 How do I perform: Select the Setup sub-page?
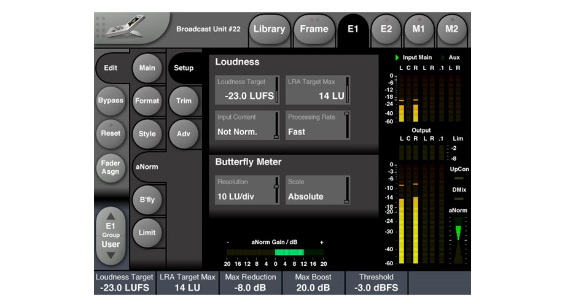click(x=184, y=68)
